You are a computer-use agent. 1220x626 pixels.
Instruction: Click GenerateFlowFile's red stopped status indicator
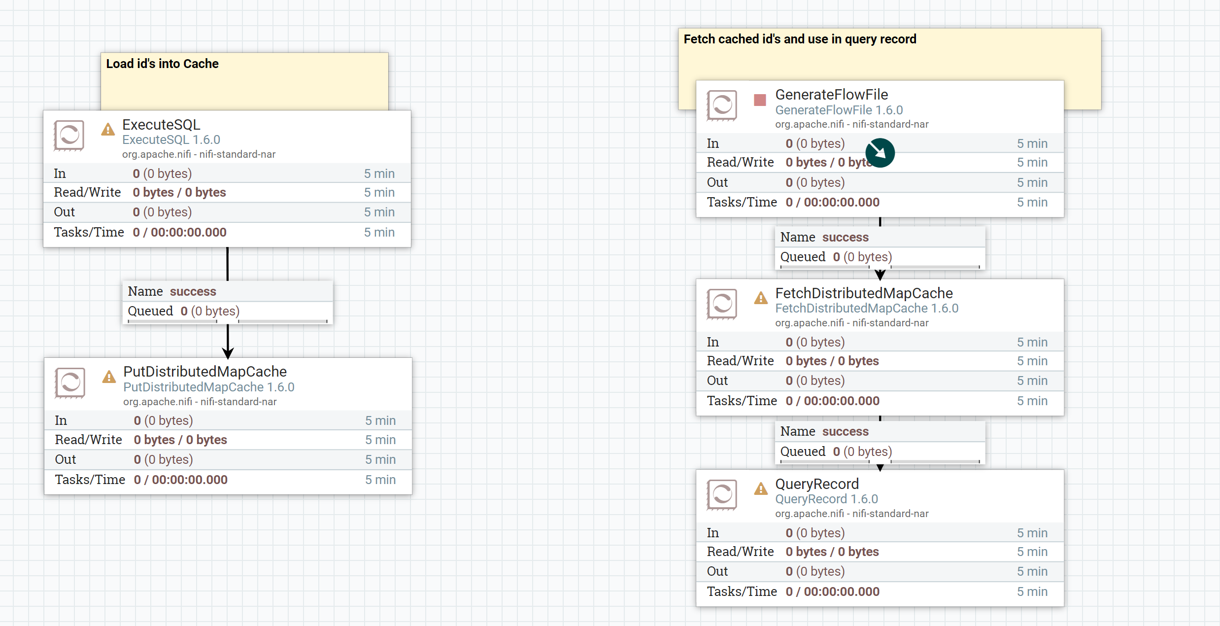pyautogui.click(x=760, y=100)
